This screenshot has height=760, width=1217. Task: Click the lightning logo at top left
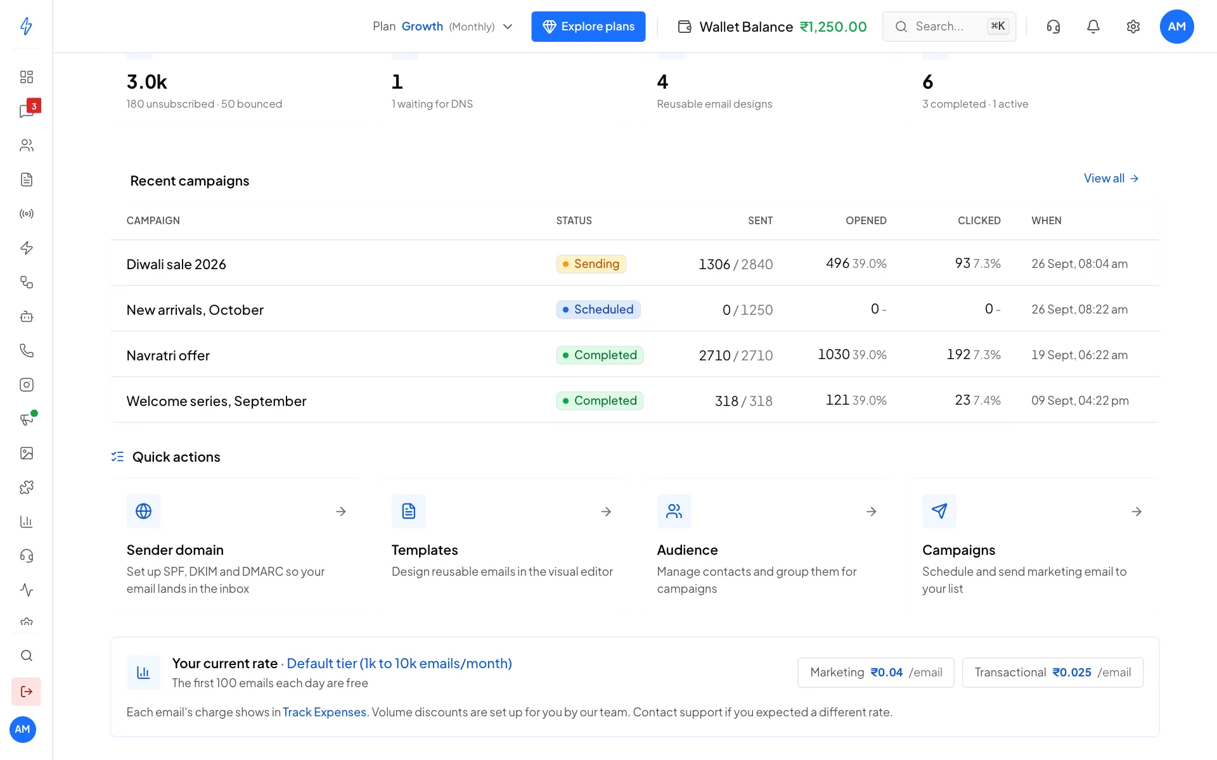tap(26, 26)
